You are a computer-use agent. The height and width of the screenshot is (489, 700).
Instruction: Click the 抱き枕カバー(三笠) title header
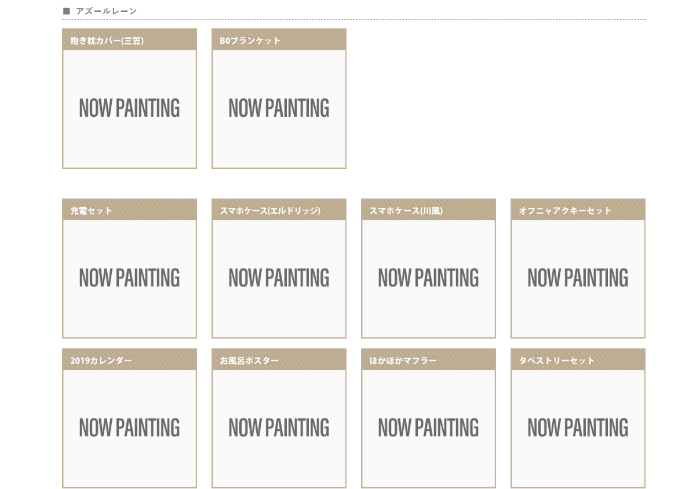(129, 40)
